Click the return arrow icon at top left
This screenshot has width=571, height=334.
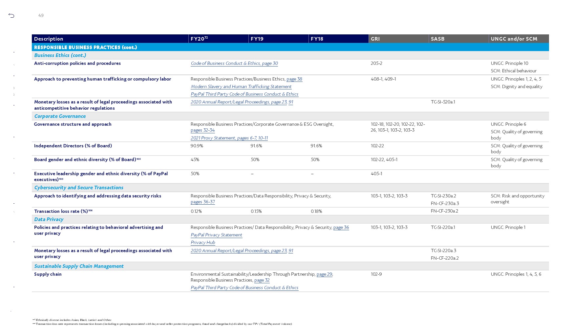[11, 15]
